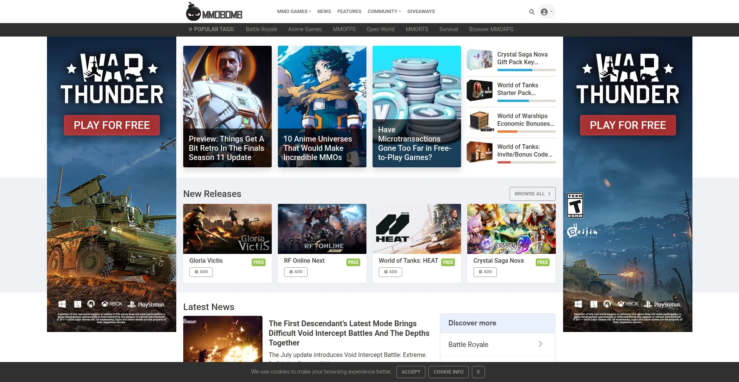Click the Crystal Saga Nova giveaway thumbnail
The image size is (739, 382).
coord(480,60)
